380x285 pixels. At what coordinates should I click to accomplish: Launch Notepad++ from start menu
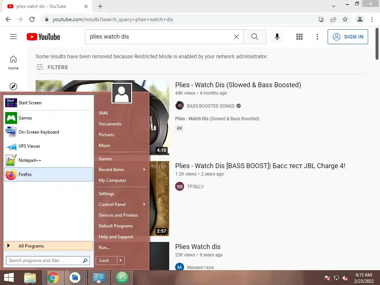pos(49,160)
